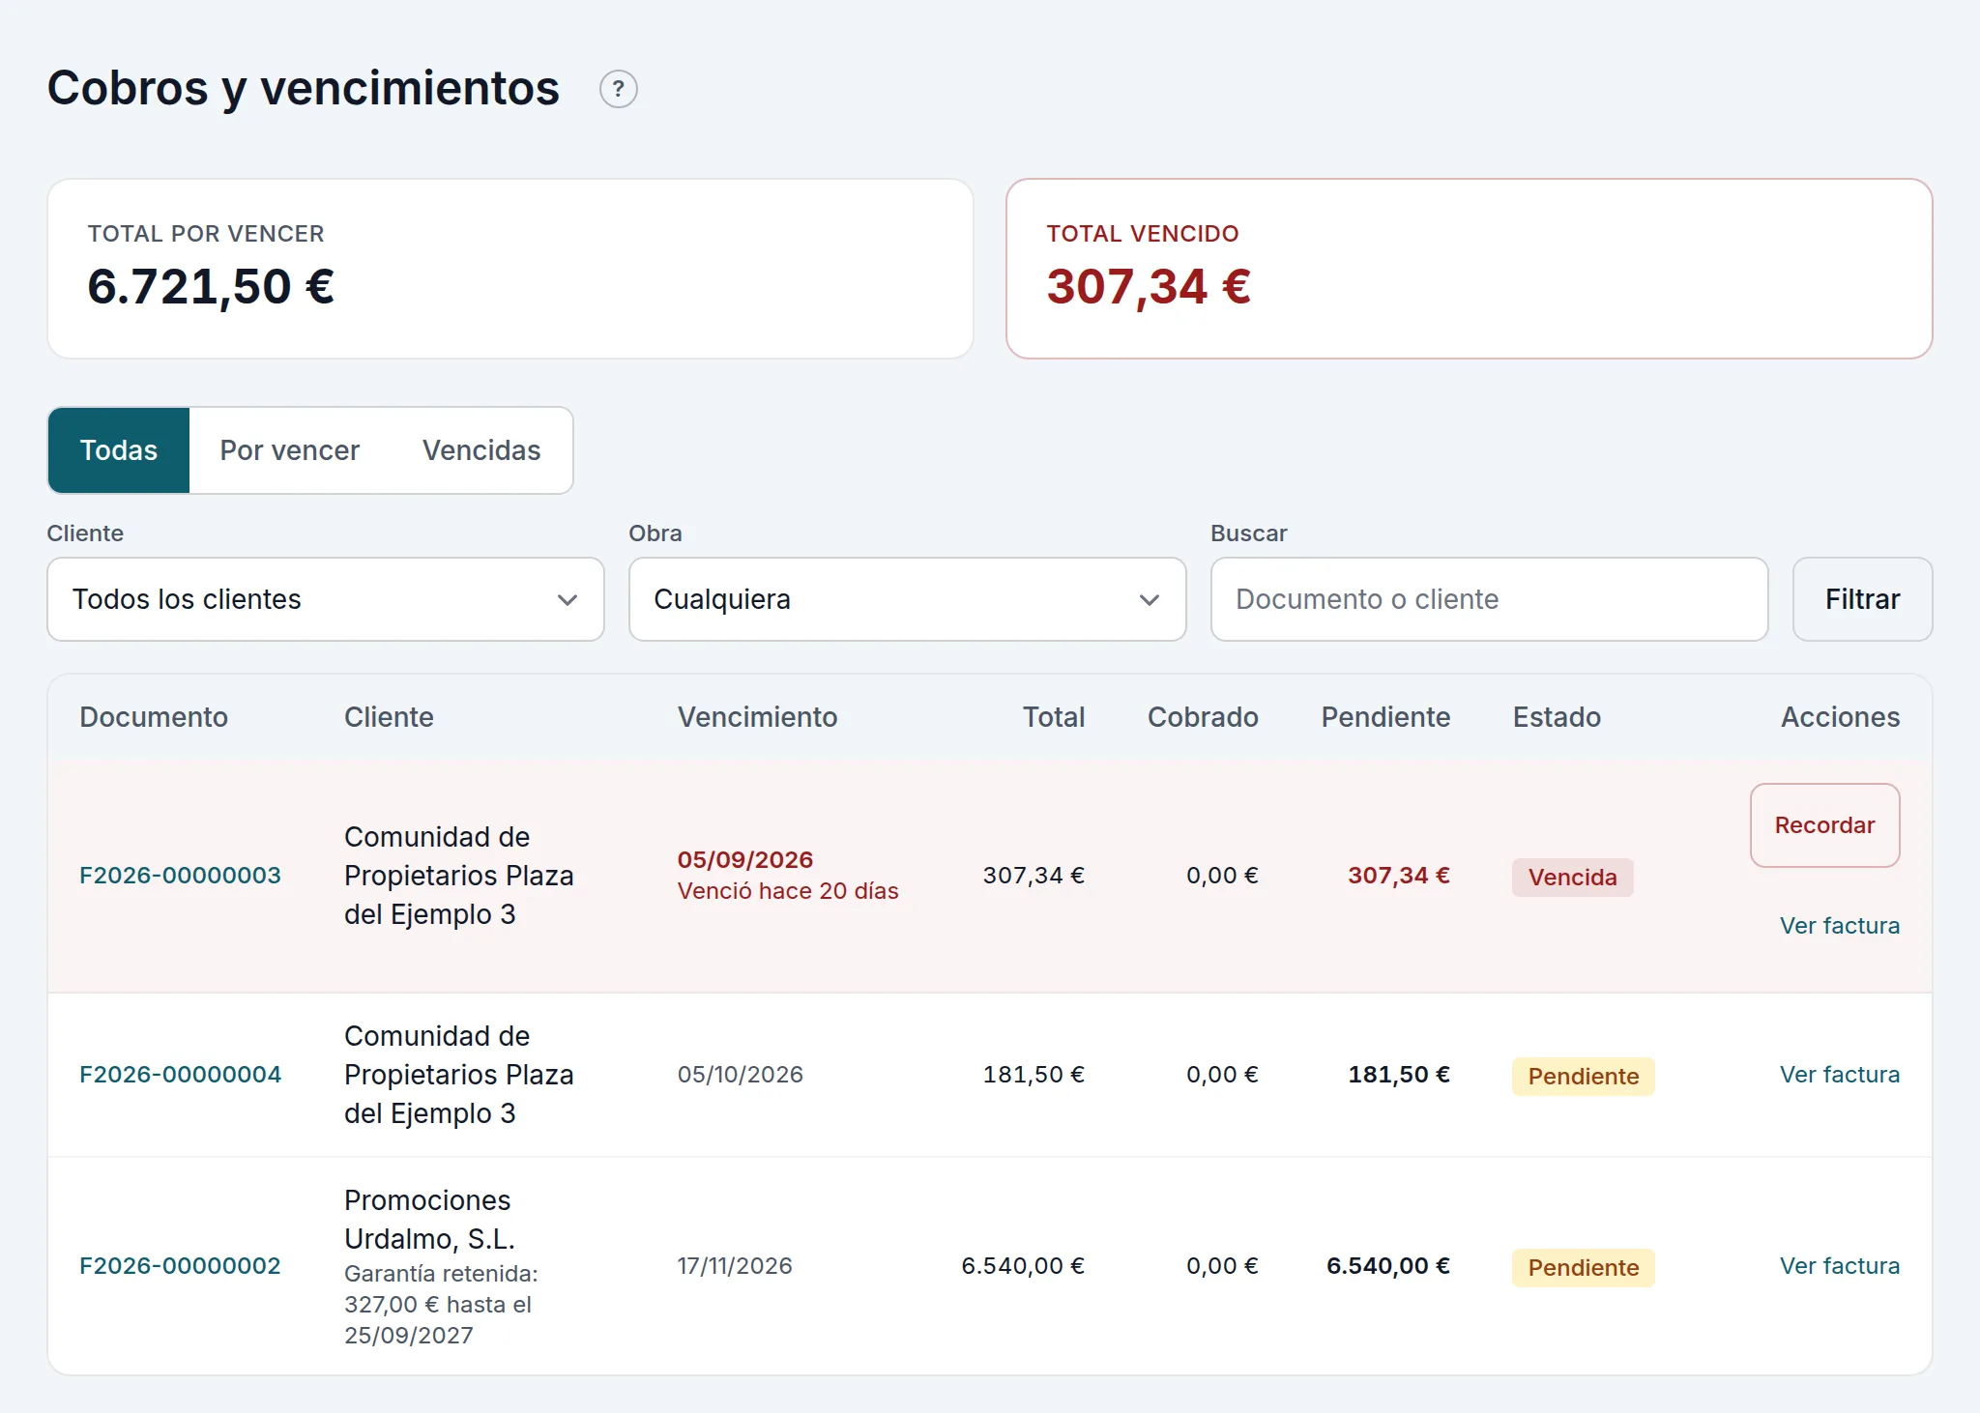Click the red pending amount 307,34 € in table
Screen dimensions: 1980x1413
pos(1399,876)
